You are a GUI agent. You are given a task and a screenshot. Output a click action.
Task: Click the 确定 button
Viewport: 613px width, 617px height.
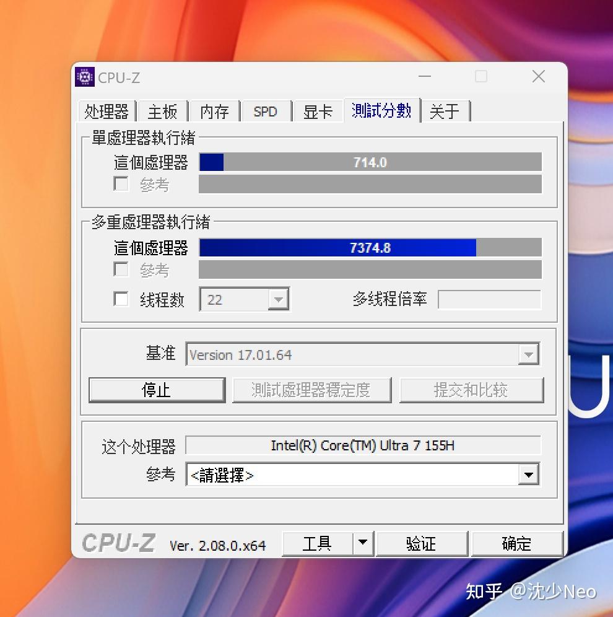pyautogui.click(x=516, y=544)
